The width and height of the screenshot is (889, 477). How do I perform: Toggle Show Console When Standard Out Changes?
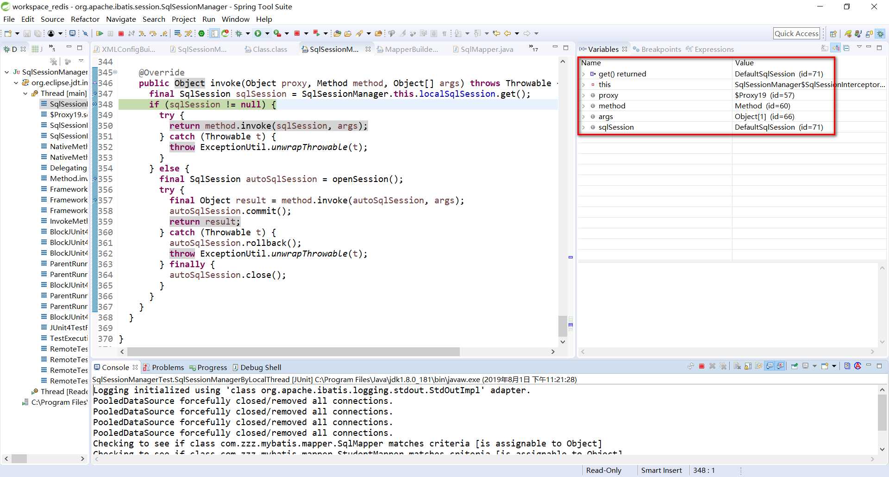point(770,366)
